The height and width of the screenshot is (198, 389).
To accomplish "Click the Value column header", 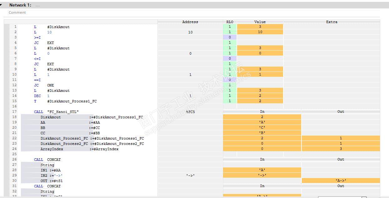I will pos(260,22).
